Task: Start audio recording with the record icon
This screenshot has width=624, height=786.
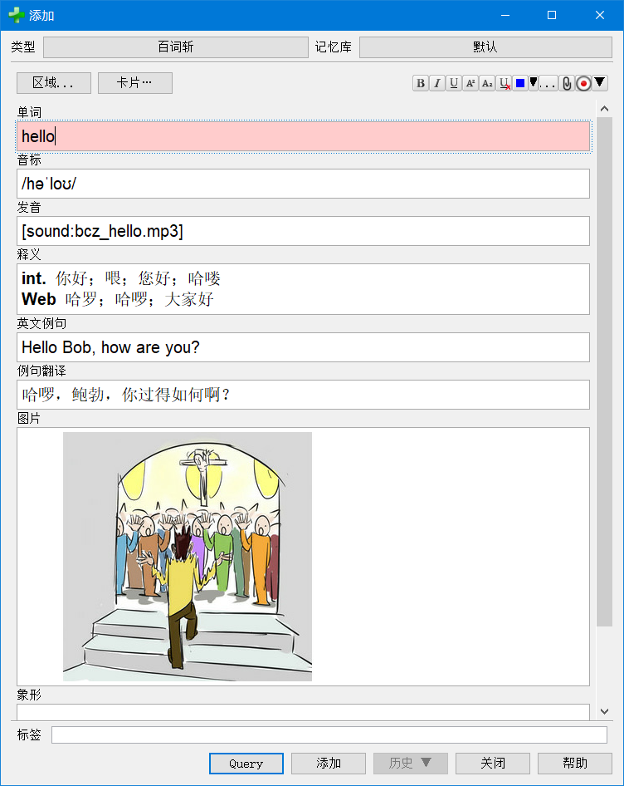Action: 583,83
